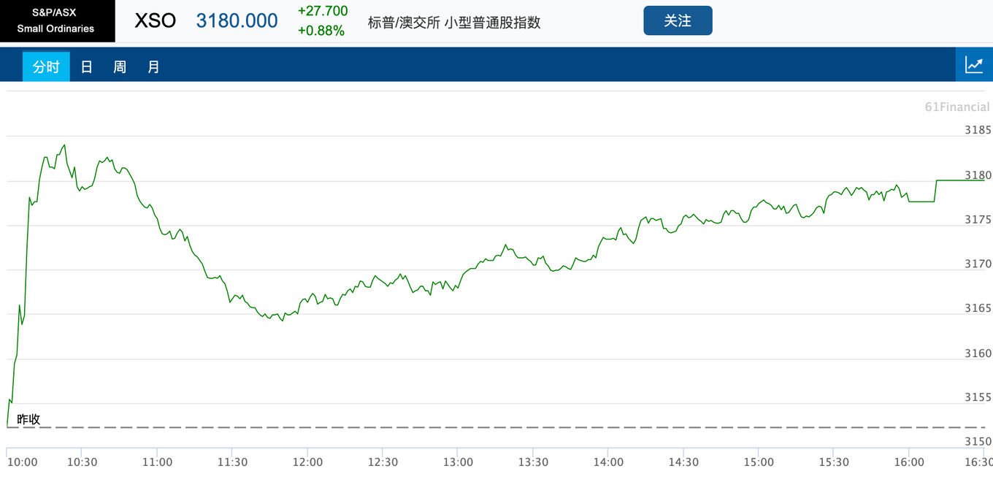Select the 周 weekly chart tab
Viewport: 993px width, 482px height.
point(120,66)
